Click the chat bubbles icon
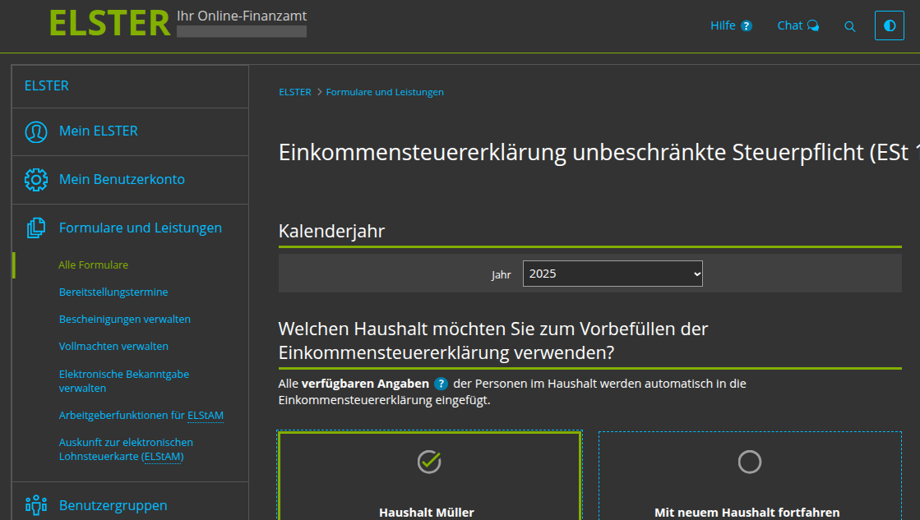The image size is (920, 520). [813, 25]
